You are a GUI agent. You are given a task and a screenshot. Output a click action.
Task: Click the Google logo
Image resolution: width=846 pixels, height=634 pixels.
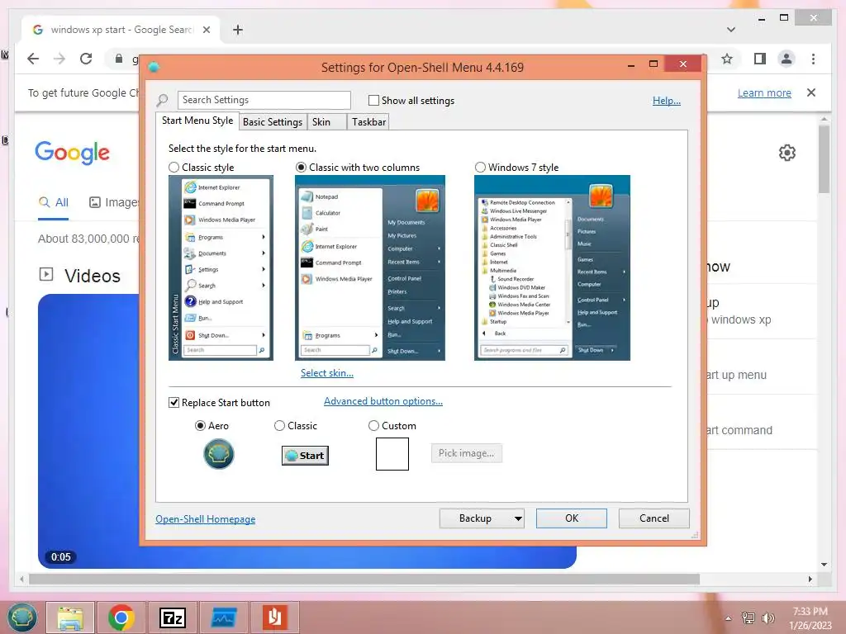coord(73,153)
